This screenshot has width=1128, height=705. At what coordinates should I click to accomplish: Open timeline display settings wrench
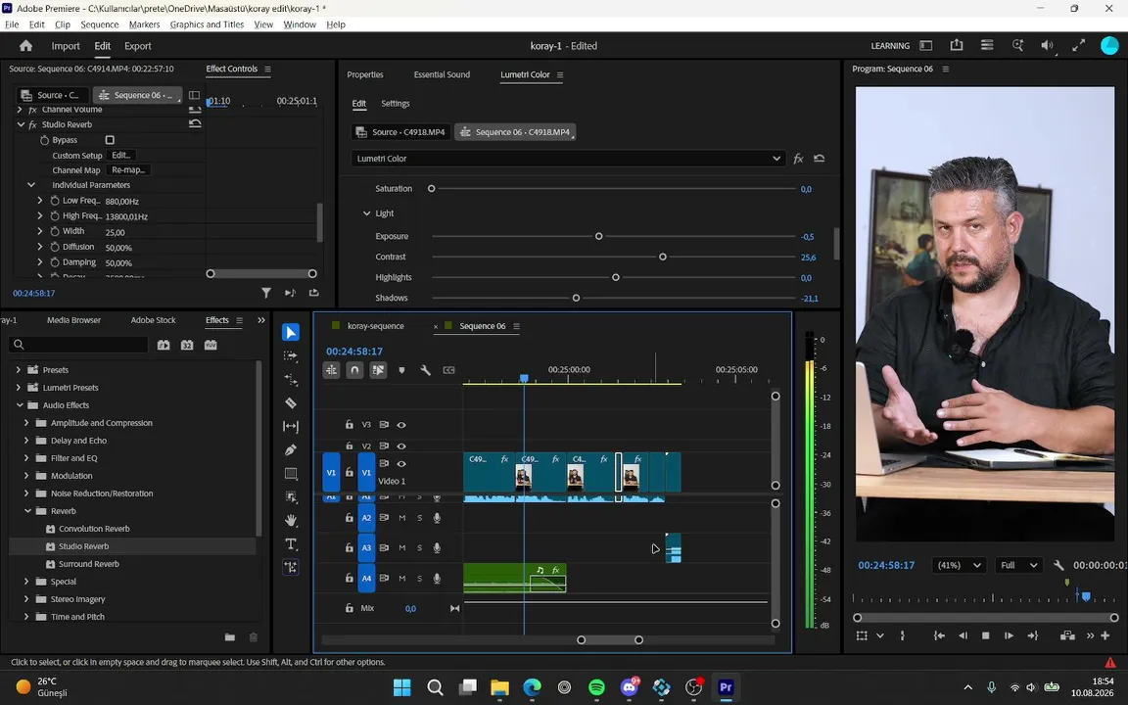click(425, 370)
